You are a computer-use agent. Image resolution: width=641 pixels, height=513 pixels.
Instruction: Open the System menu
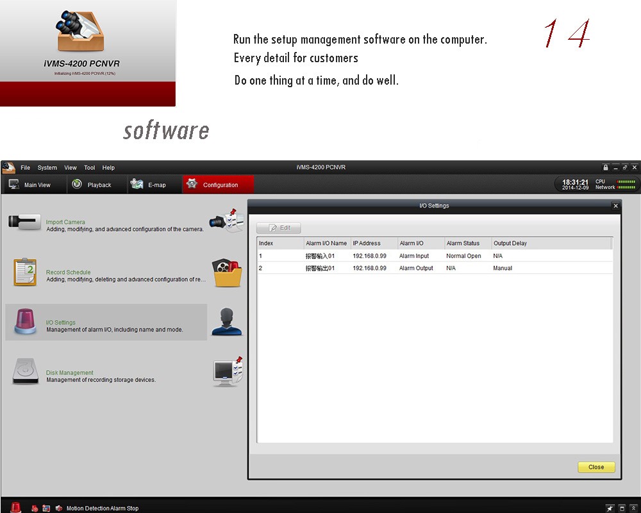[x=47, y=168]
